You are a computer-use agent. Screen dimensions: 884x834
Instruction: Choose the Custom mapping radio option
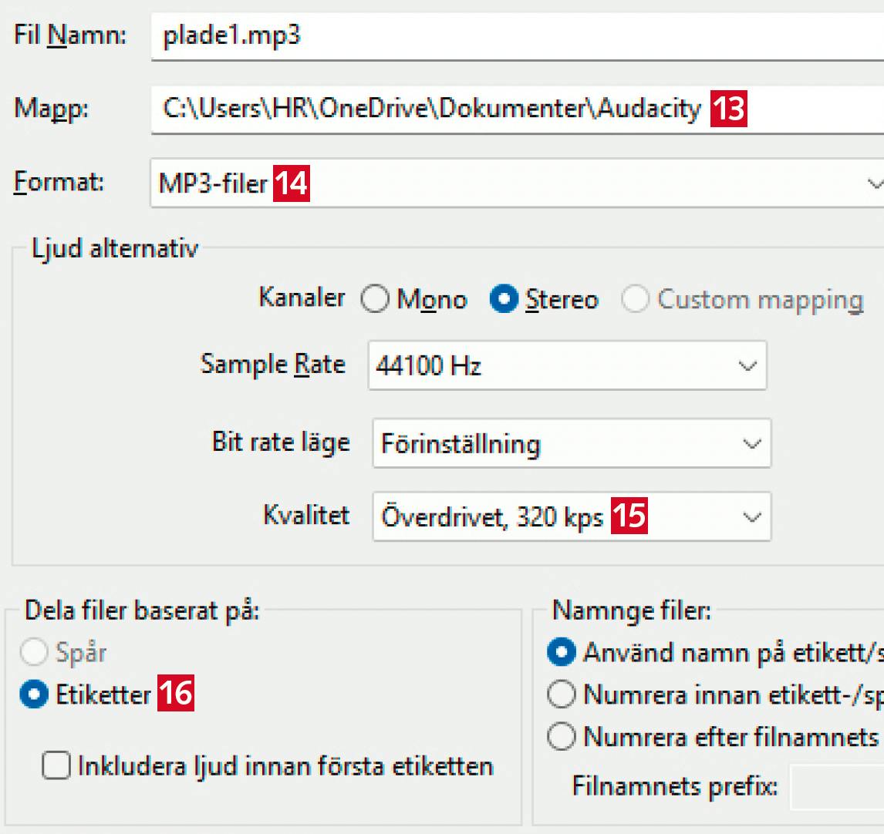coord(635,300)
